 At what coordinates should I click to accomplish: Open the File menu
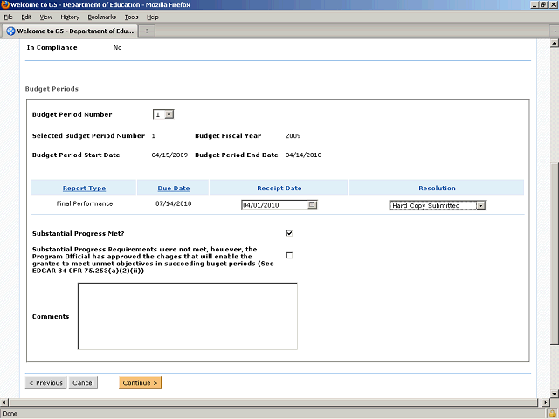[8, 17]
